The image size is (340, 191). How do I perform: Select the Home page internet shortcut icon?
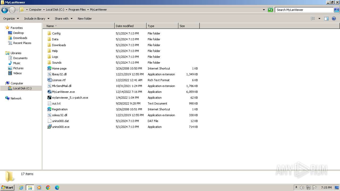49,68
